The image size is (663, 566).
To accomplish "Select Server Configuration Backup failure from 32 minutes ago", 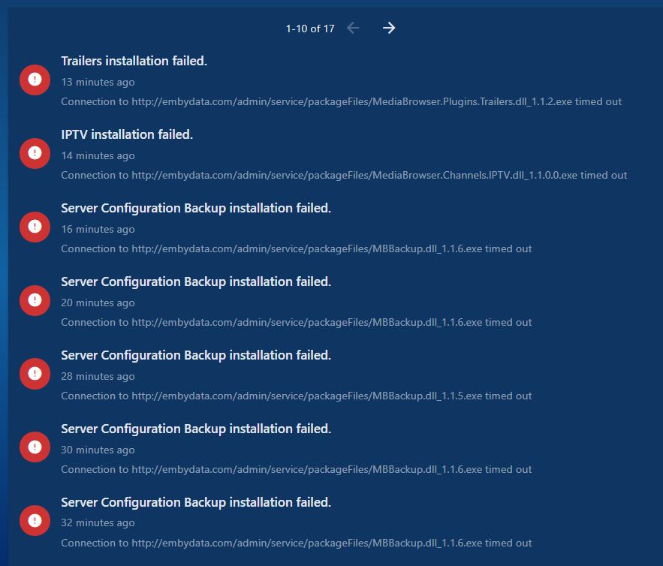I will point(196,503).
